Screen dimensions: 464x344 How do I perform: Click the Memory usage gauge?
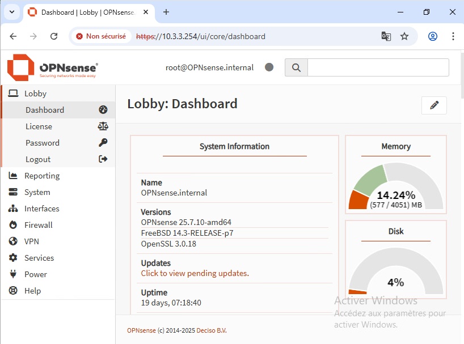(x=396, y=186)
